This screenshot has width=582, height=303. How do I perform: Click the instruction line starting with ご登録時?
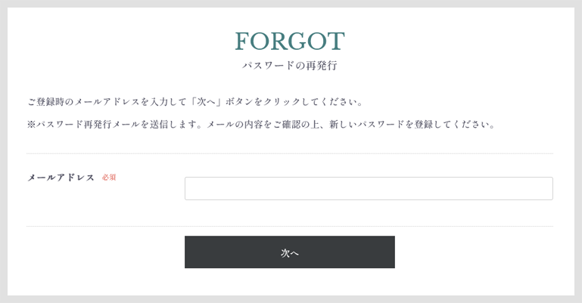197,101
